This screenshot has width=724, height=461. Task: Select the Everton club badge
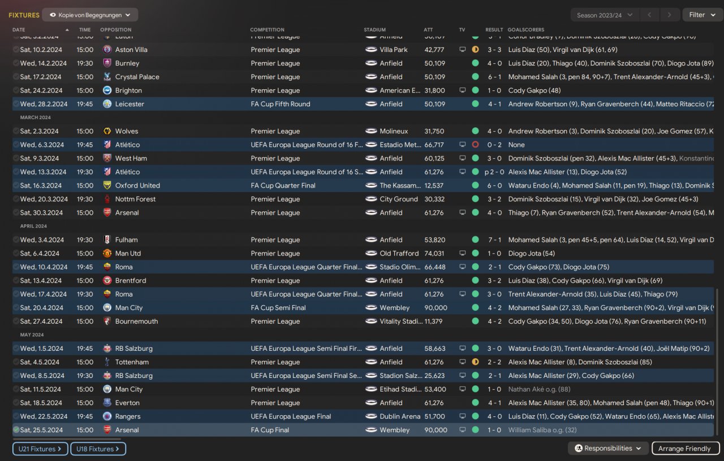[x=107, y=403]
